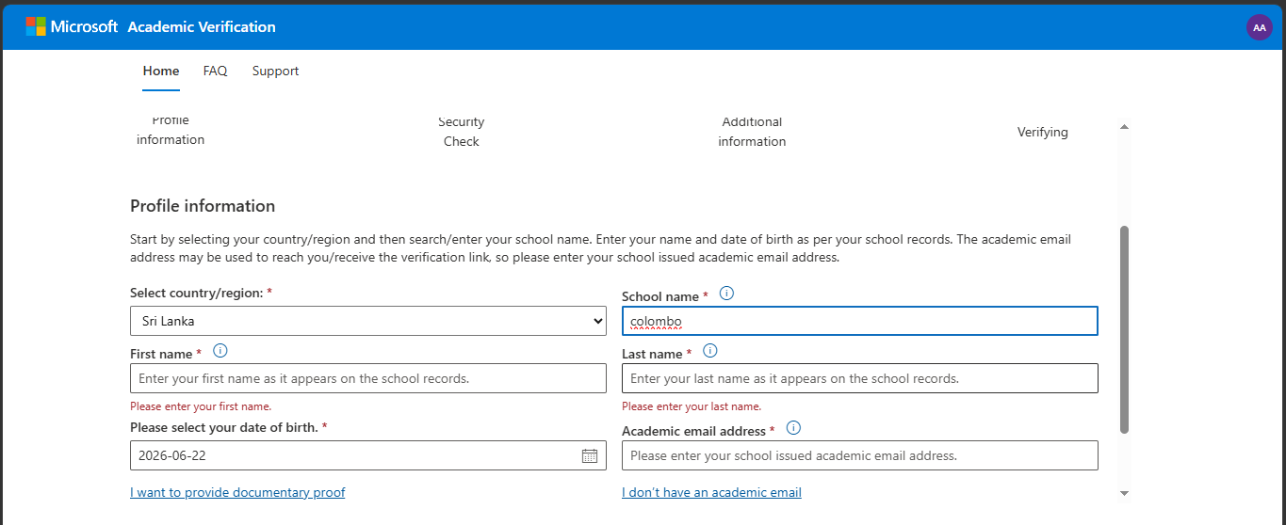Image resolution: width=1286 pixels, height=525 pixels.
Task: Click the scrollbar down arrow
Action: click(x=1124, y=492)
